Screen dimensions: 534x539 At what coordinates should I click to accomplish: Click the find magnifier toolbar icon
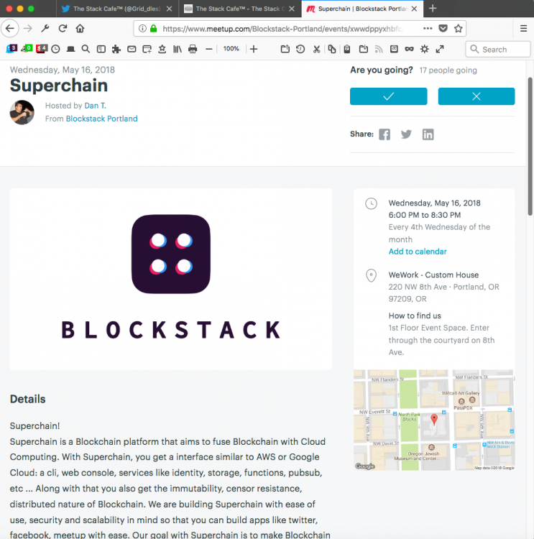(86, 49)
